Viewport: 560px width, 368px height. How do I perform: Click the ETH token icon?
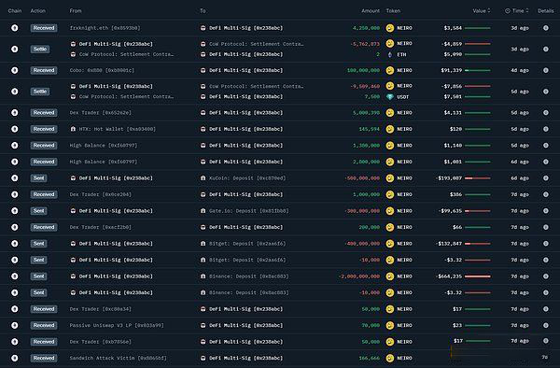tap(389, 54)
